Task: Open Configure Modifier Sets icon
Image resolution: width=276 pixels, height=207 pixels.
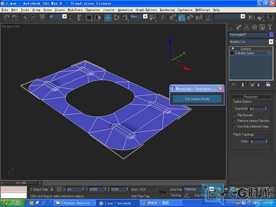Action: pyautogui.click(x=268, y=85)
